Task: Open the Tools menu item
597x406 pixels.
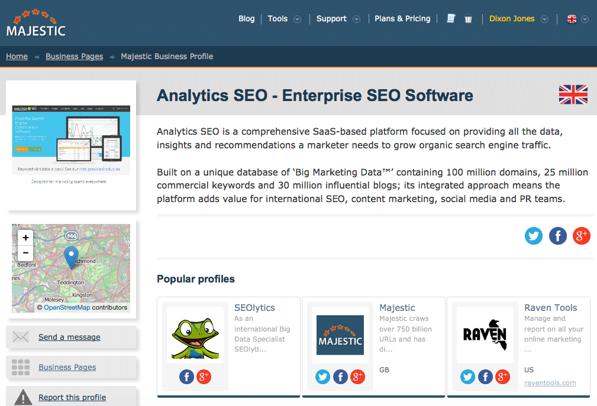Action: point(277,19)
